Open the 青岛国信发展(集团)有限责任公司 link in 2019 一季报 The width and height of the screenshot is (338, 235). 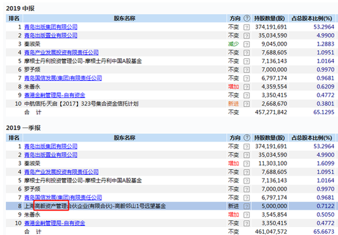point(63,198)
